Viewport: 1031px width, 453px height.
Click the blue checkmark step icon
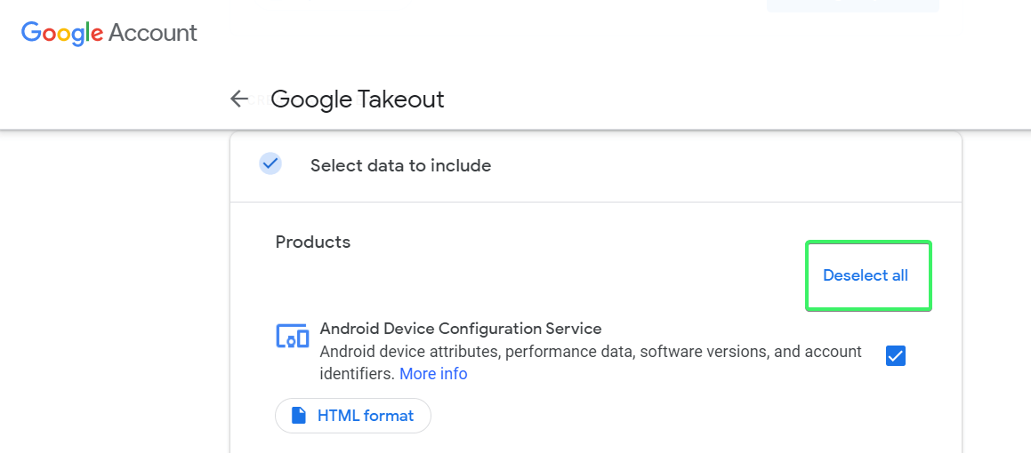[270, 164]
